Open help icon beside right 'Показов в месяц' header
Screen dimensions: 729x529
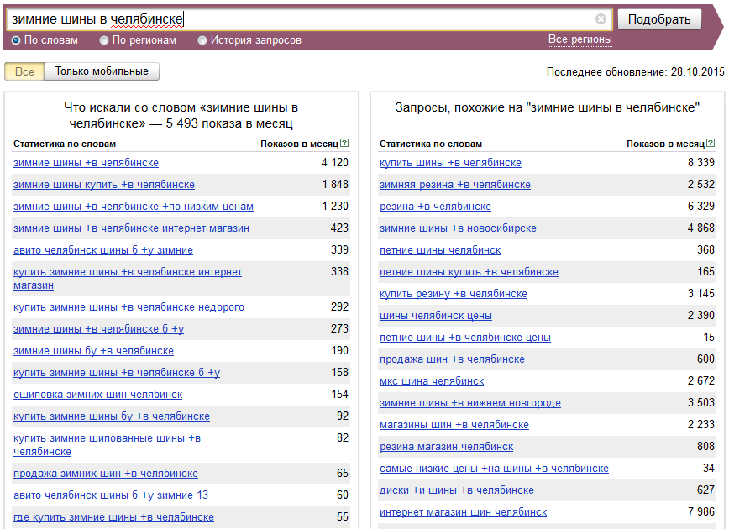[711, 144]
